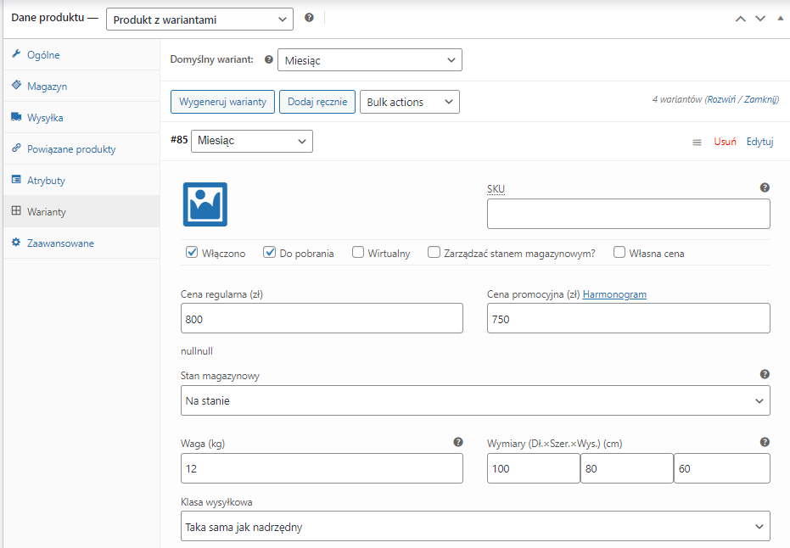Image resolution: width=790 pixels, height=548 pixels.
Task: Click the variant image placeholder thumbnail
Action: pyautogui.click(x=205, y=204)
